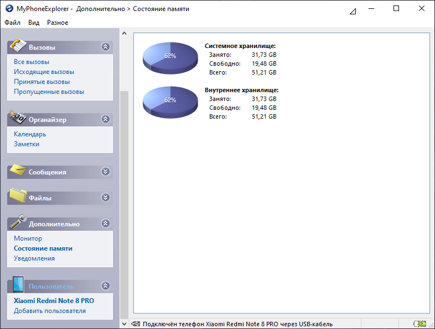Maximize the MyPhoneExplorer window
435x329 pixels.
(396, 9)
